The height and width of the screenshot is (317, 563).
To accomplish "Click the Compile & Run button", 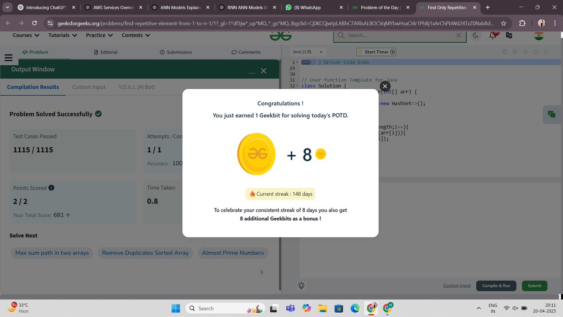I will [x=496, y=286].
